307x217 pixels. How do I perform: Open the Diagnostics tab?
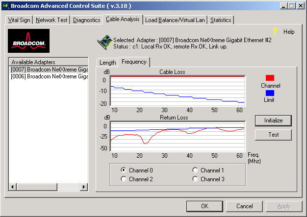(86, 20)
